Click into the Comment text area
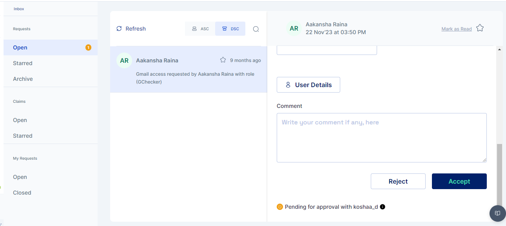 (x=381, y=138)
